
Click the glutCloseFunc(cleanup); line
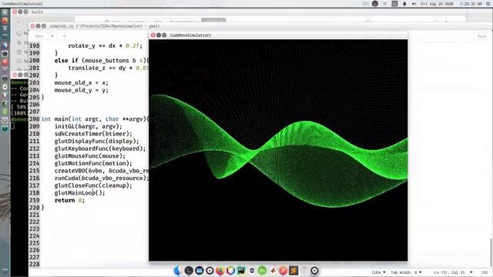93,185
